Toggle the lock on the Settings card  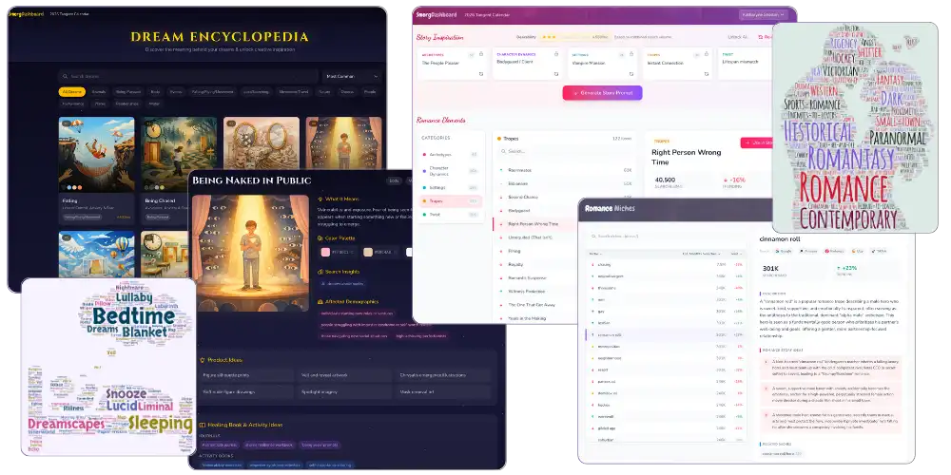click(x=631, y=54)
